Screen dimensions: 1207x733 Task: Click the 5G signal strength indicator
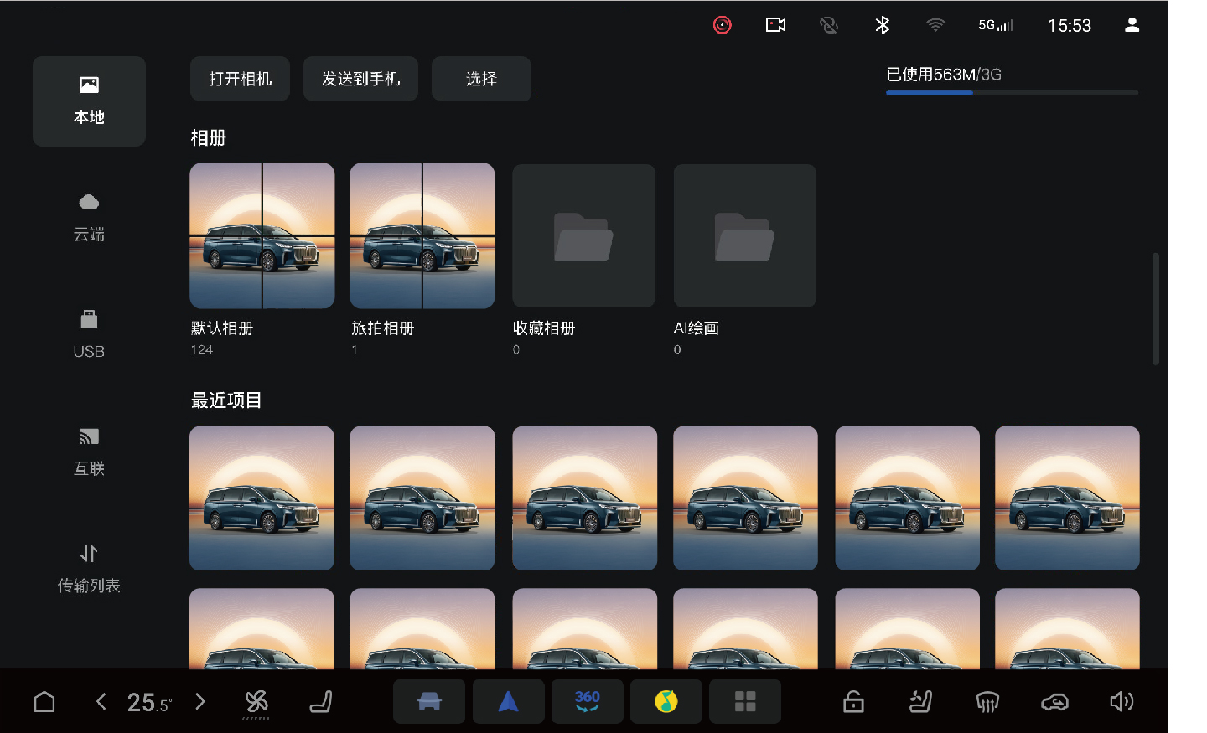pos(996,25)
